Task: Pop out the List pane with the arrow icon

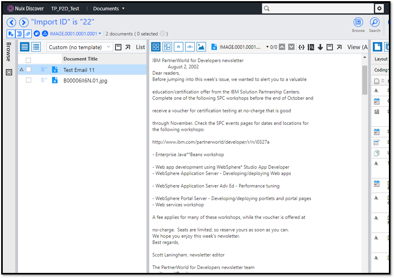Action: click(x=128, y=47)
